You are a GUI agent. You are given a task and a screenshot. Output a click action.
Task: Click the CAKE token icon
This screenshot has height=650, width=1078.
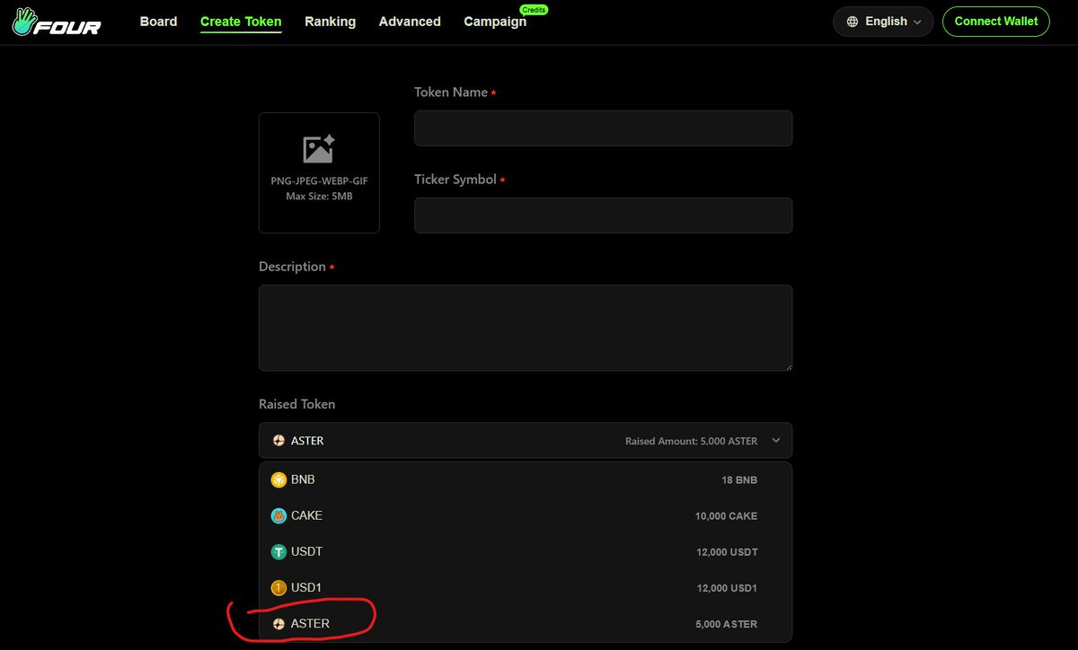(278, 516)
